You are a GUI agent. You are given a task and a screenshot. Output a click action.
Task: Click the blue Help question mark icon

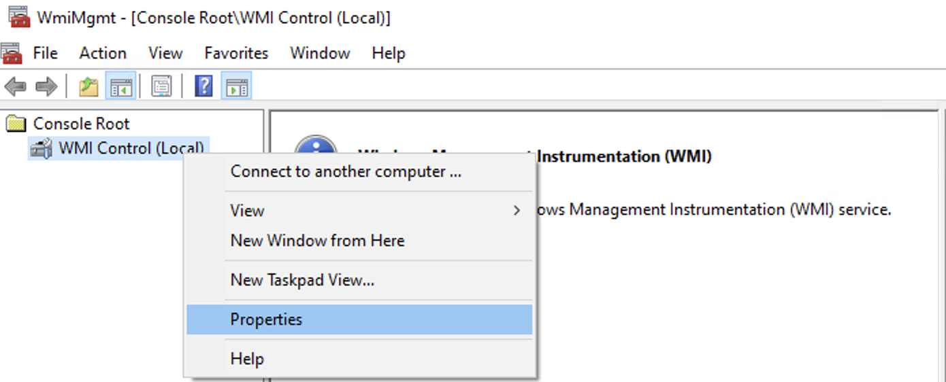pyautogui.click(x=203, y=86)
